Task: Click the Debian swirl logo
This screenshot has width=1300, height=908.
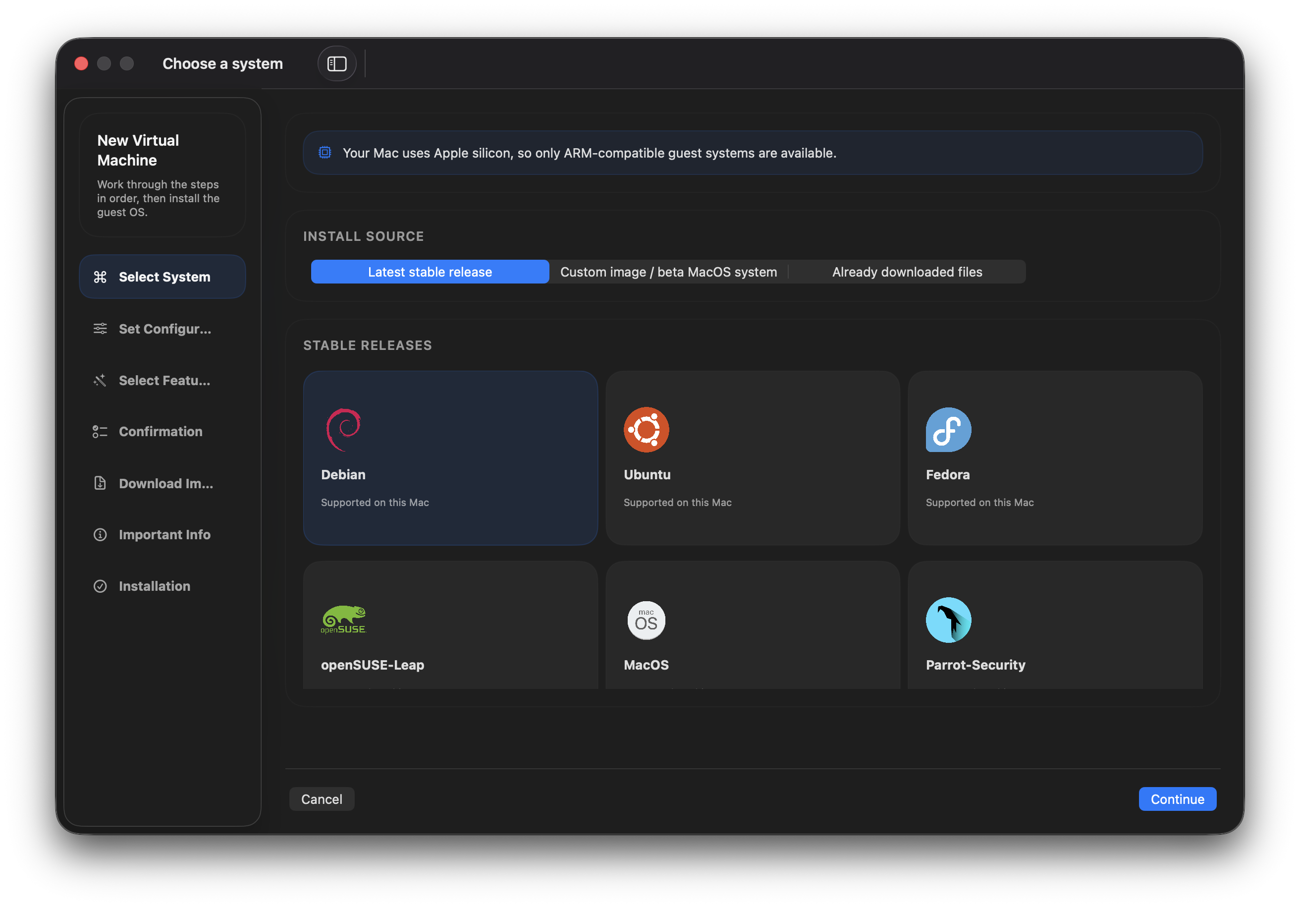Action: click(x=344, y=429)
